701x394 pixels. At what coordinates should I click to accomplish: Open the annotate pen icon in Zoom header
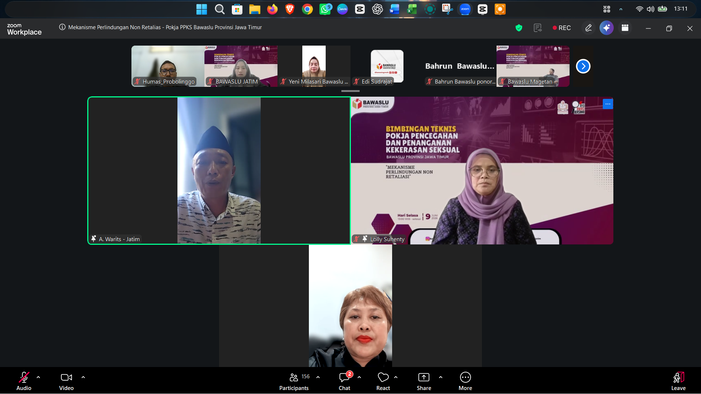pyautogui.click(x=588, y=28)
